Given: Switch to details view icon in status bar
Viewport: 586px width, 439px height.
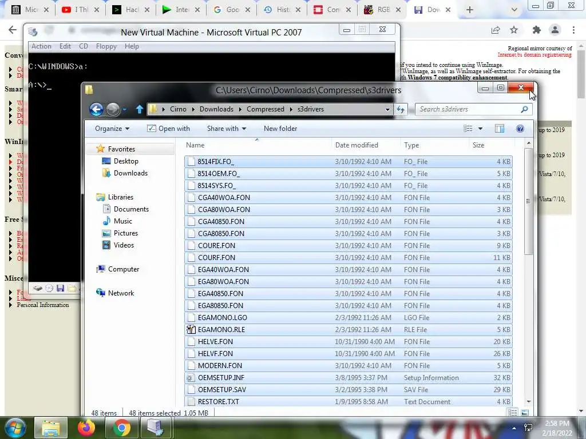Looking at the screenshot, I should pyautogui.click(x=512, y=413).
